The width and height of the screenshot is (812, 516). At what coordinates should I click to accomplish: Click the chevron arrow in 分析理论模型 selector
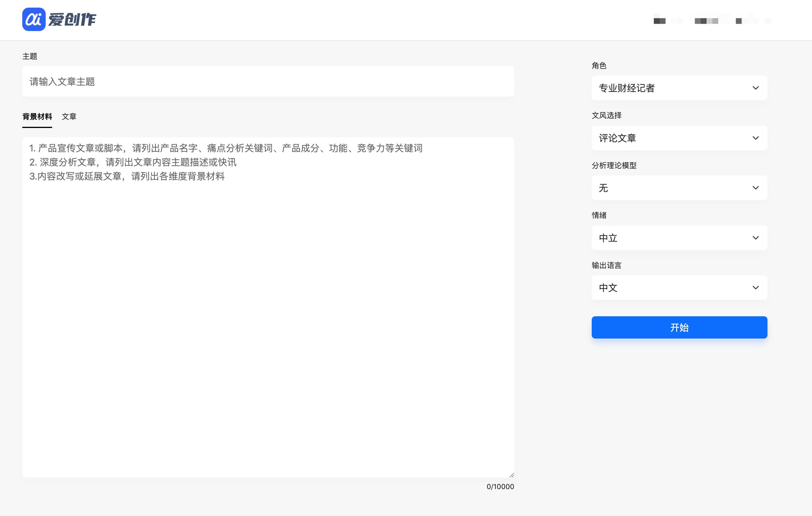[755, 188]
